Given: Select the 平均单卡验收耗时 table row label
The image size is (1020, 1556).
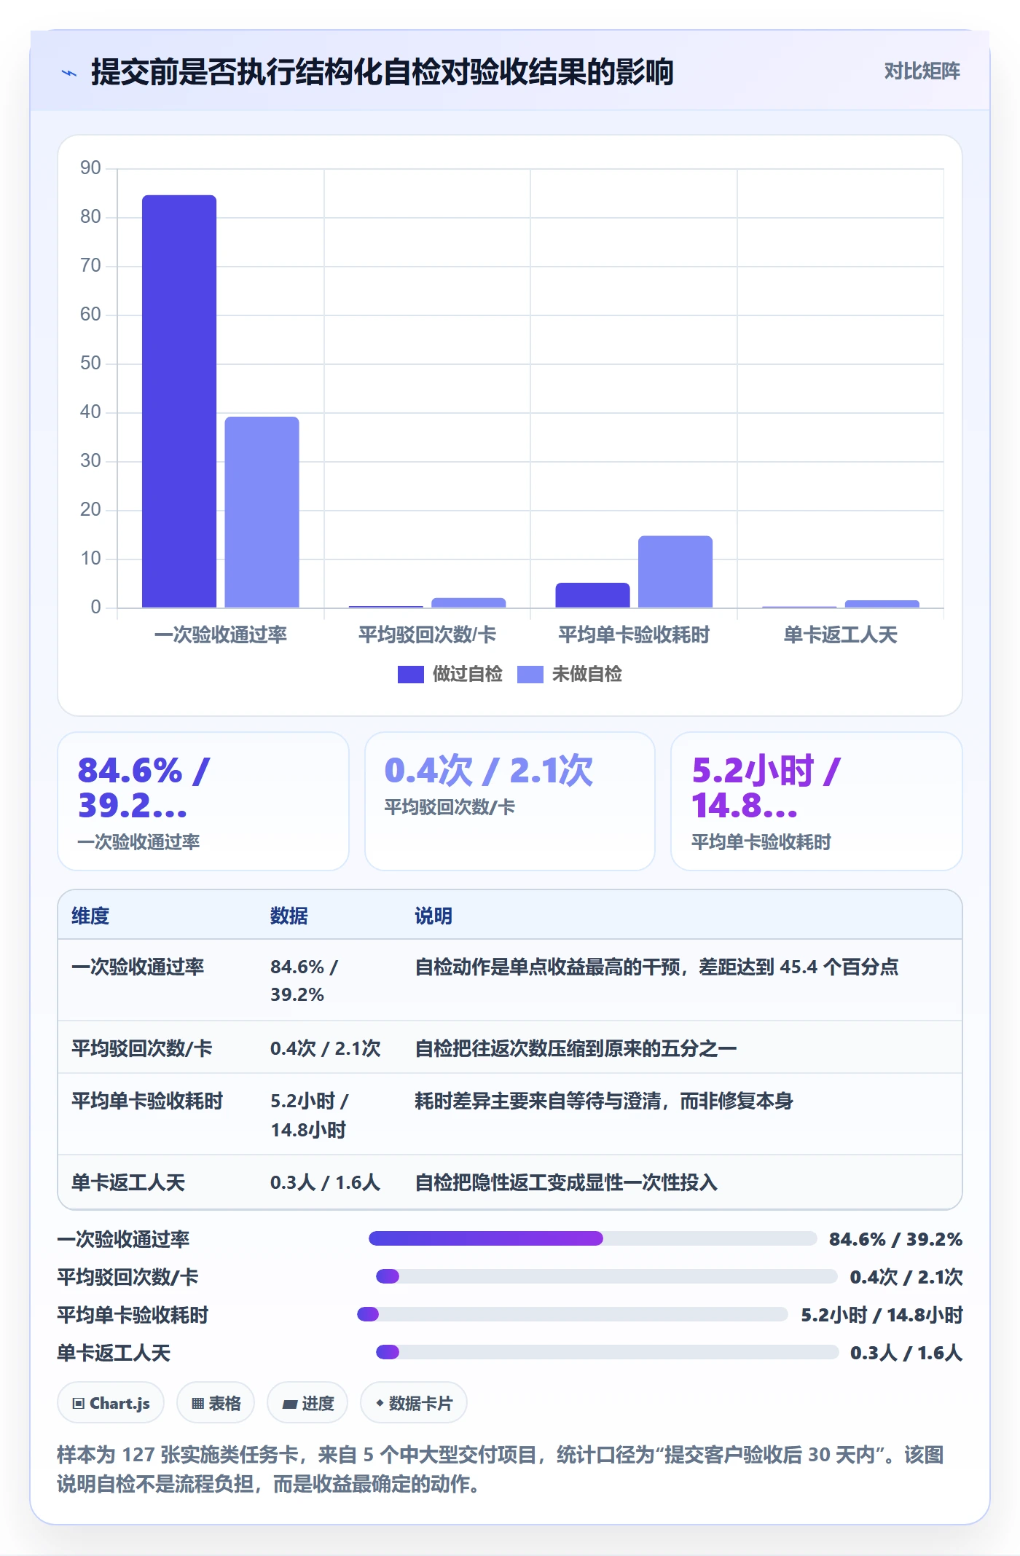Looking at the screenshot, I should (147, 1101).
